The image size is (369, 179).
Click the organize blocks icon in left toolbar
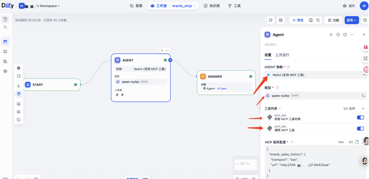(x=18, y=112)
